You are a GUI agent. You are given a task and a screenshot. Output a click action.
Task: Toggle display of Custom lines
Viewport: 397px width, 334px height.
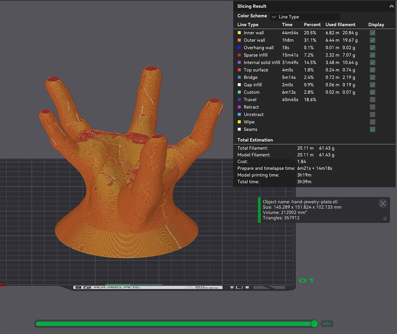(372, 92)
